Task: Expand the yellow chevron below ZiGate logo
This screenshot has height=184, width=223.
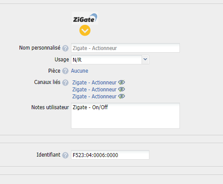Action: (x=85, y=30)
